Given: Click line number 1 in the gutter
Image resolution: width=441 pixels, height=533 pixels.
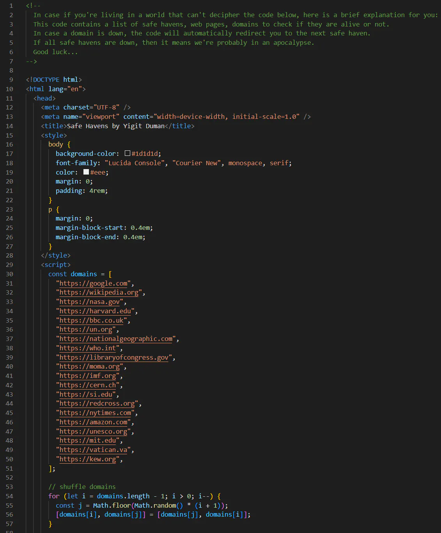Looking at the screenshot, I should pyautogui.click(x=11, y=6).
